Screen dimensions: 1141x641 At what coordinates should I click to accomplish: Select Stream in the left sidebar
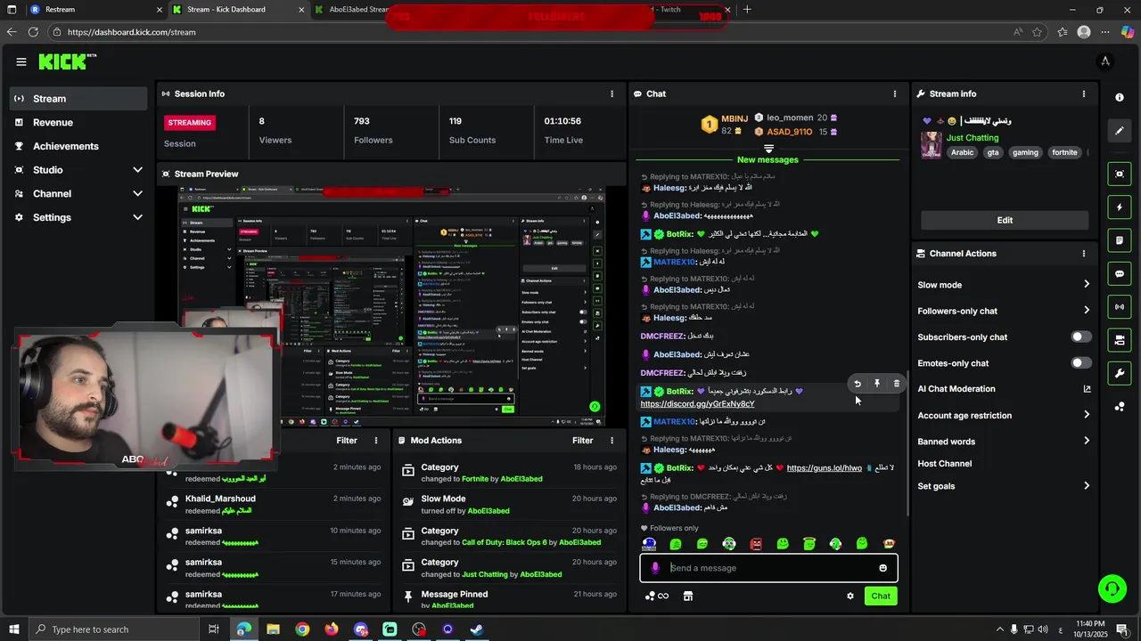[78, 99]
